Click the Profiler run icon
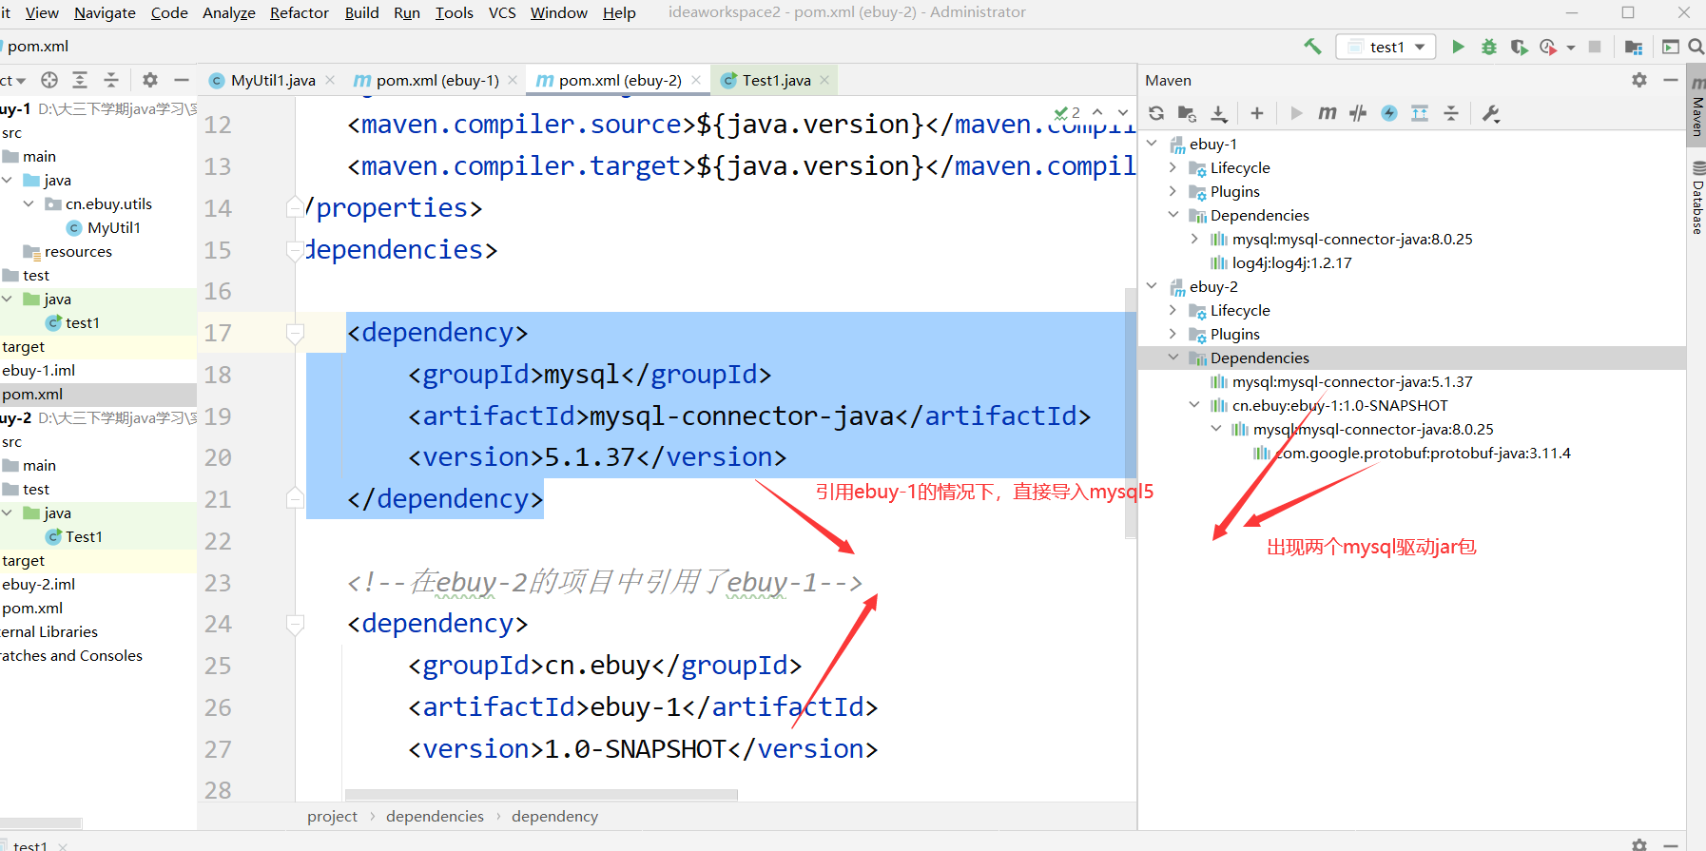Image resolution: width=1706 pixels, height=851 pixels. pyautogui.click(x=1548, y=47)
